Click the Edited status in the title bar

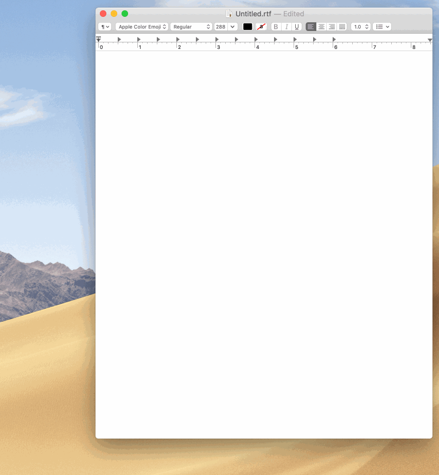[294, 14]
